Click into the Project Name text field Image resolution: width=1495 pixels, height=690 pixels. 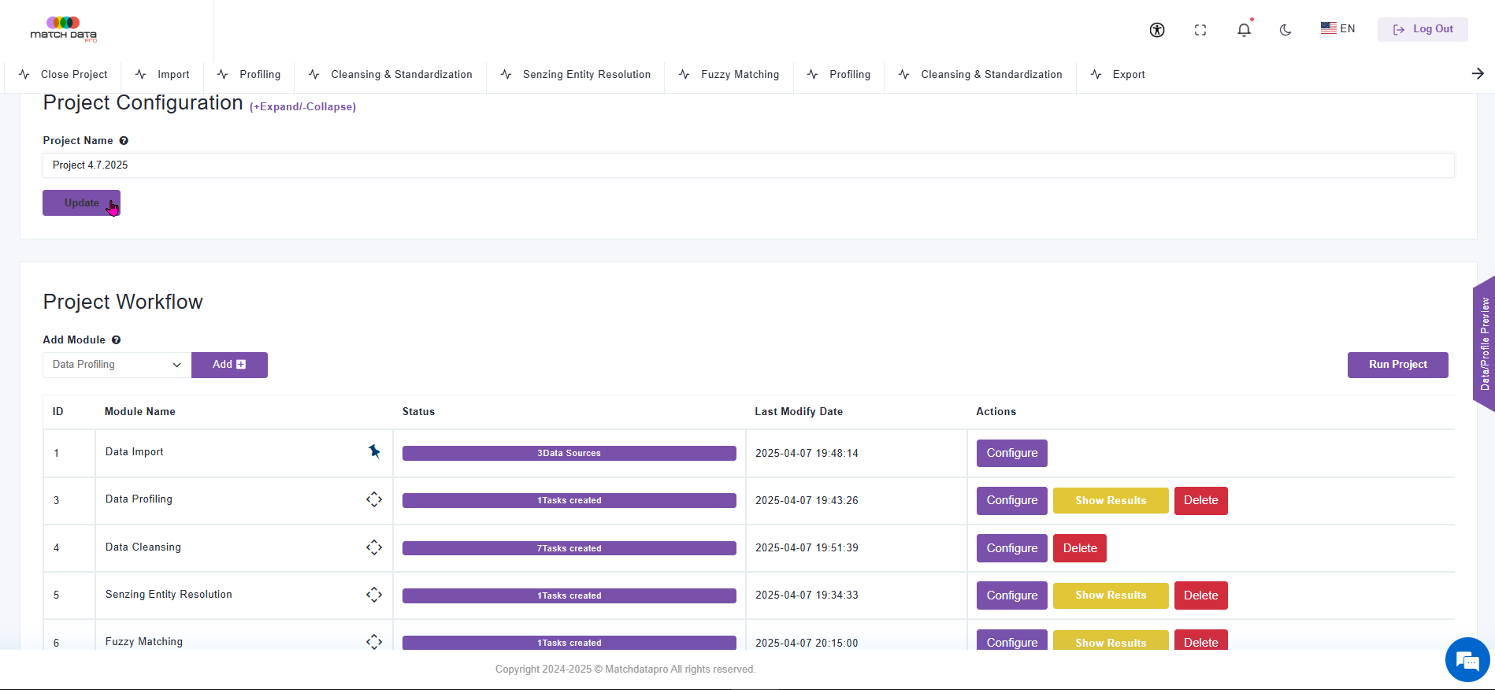747,165
